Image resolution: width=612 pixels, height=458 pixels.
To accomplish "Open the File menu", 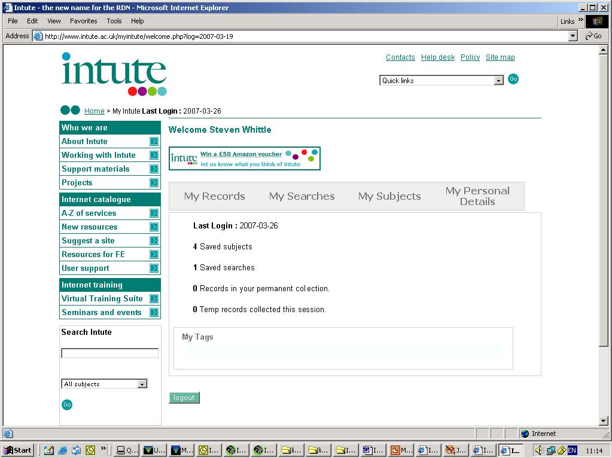I will tap(13, 21).
